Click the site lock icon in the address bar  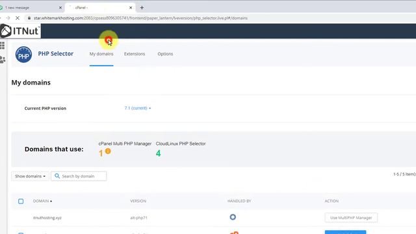pyautogui.click(x=29, y=18)
